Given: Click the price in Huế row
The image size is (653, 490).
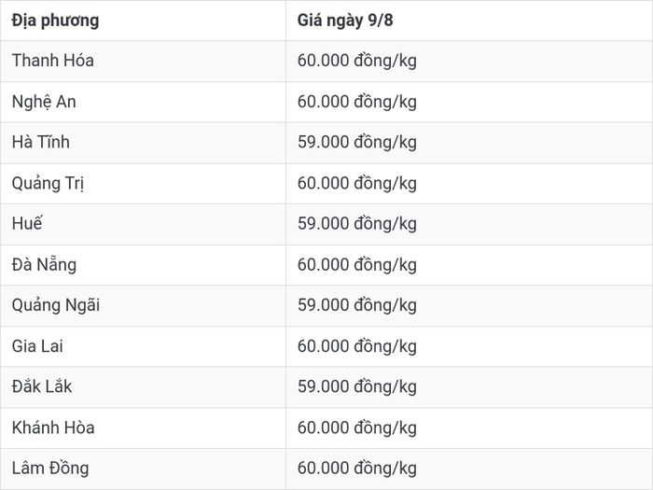Looking at the screenshot, I should [x=357, y=224].
